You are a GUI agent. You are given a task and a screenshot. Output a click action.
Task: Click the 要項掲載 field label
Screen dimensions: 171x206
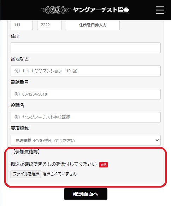(x=20, y=128)
